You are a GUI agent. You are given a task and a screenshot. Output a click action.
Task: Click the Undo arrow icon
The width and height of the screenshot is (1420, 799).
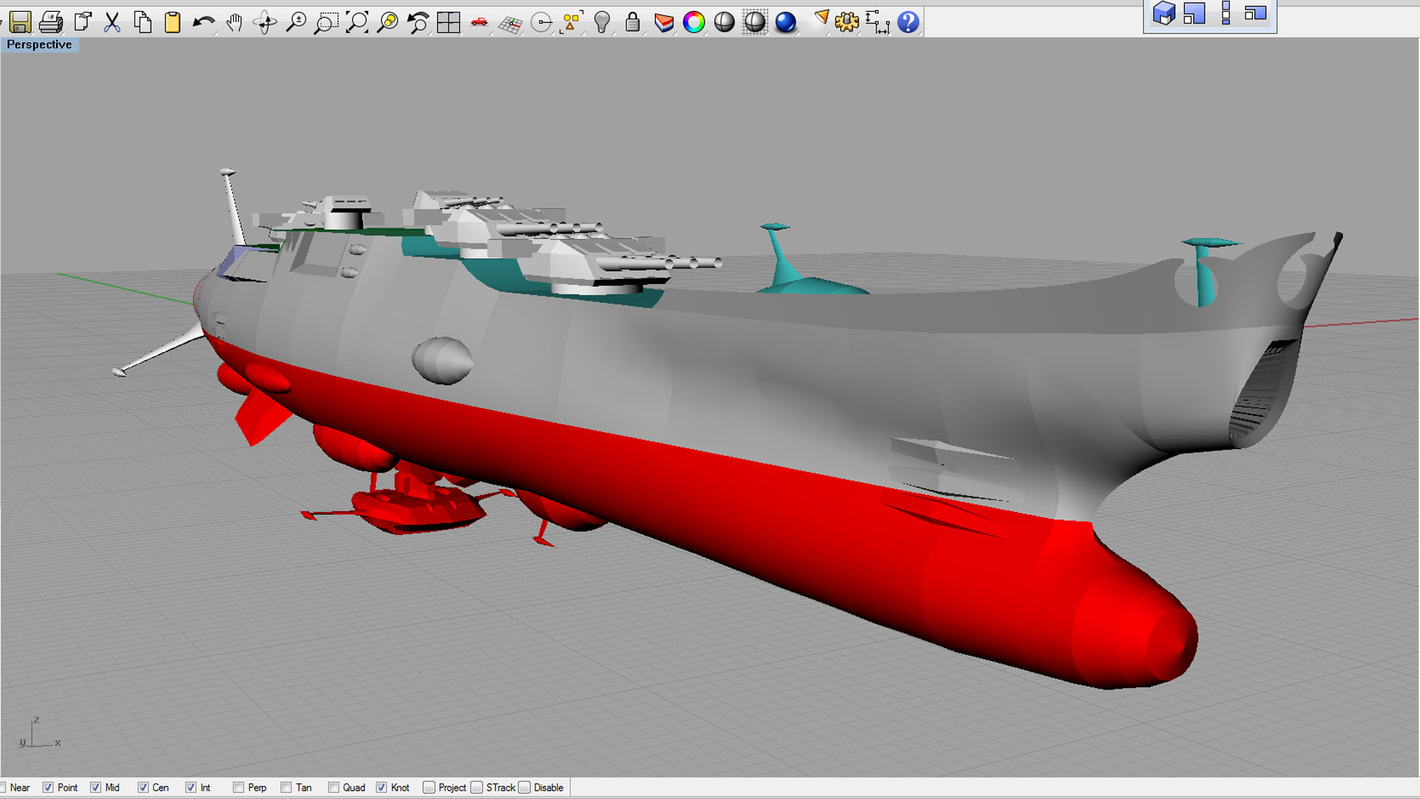click(x=203, y=22)
